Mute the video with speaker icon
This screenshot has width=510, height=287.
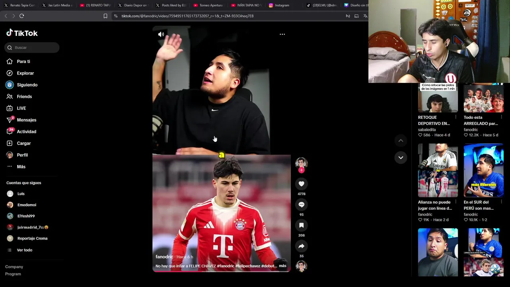click(161, 34)
